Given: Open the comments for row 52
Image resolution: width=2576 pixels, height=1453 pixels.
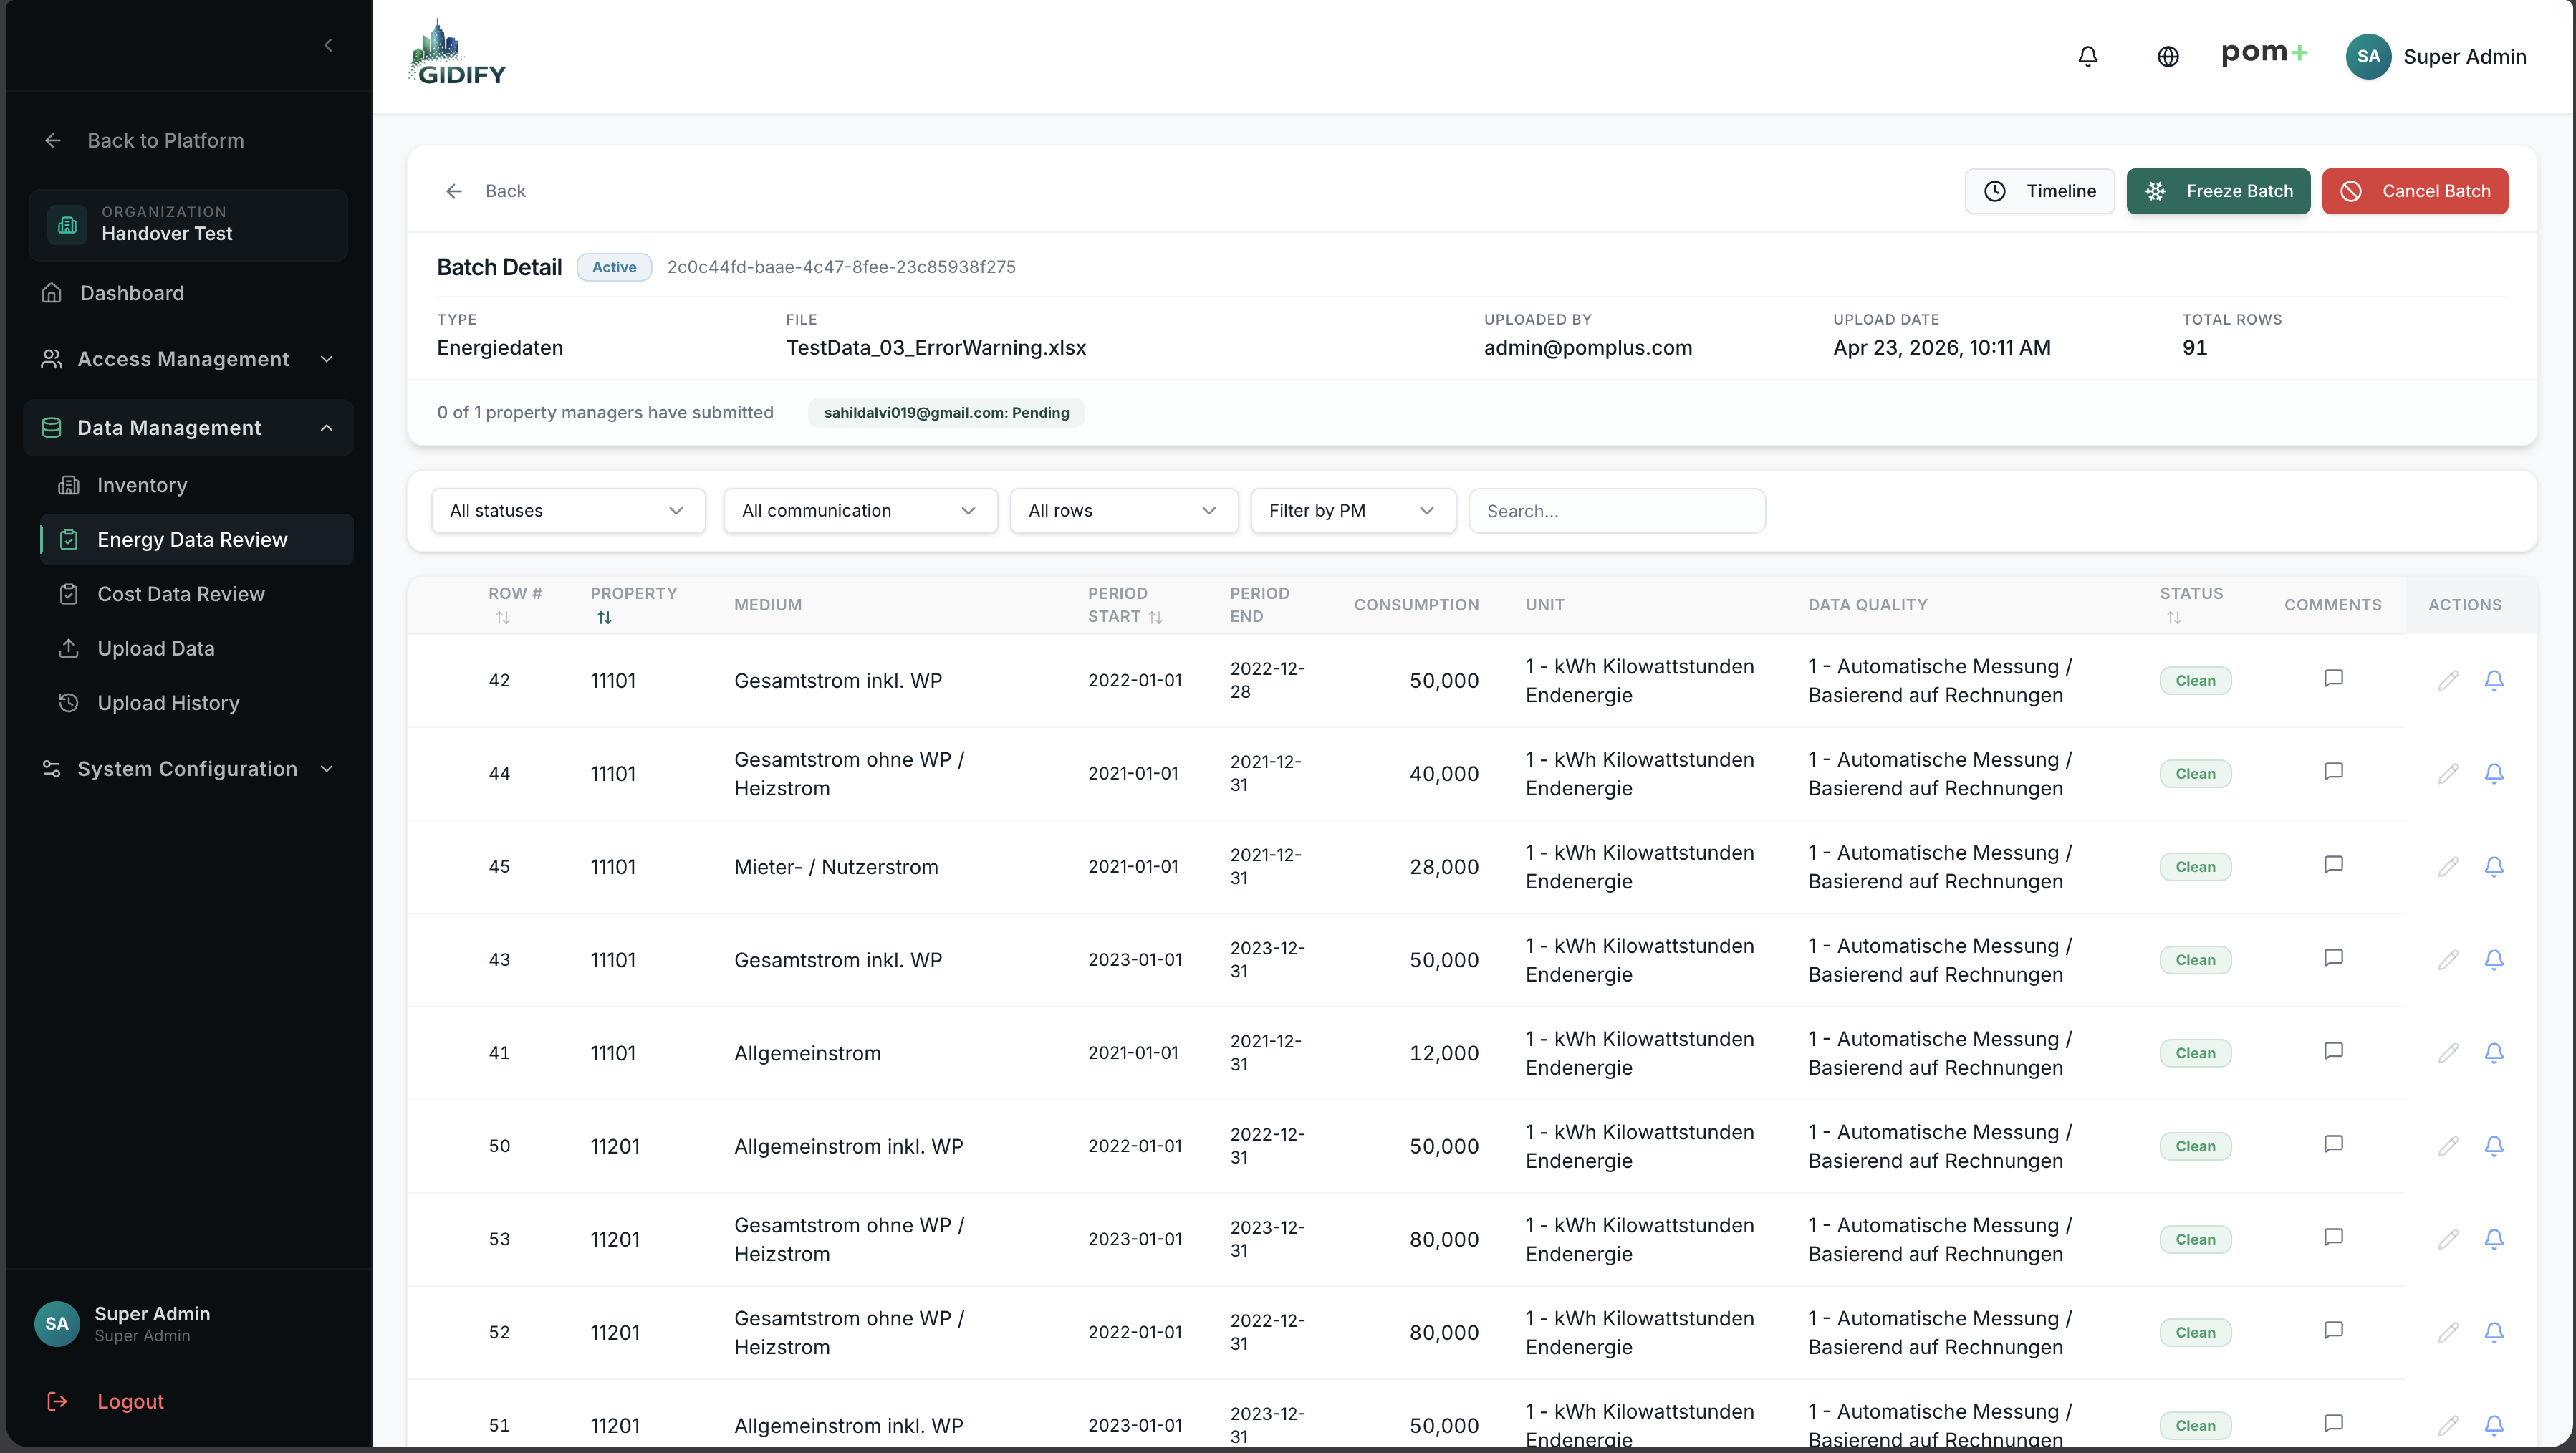Looking at the screenshot, I should (2333, 1330).
